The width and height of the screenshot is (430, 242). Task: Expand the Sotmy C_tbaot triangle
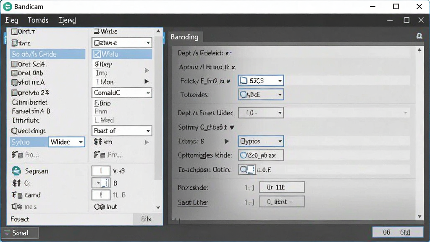232,127
